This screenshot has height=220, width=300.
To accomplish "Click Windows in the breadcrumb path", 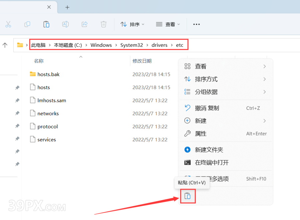I will click(x=101, y=45).
